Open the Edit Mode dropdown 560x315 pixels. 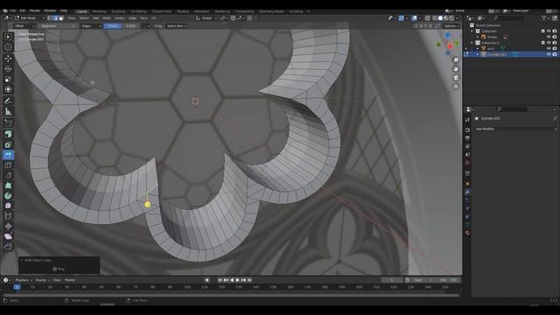30,18
